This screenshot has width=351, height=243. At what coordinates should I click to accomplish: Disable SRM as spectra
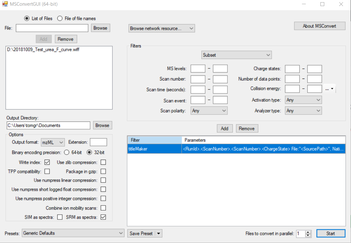tap(103, 217)
